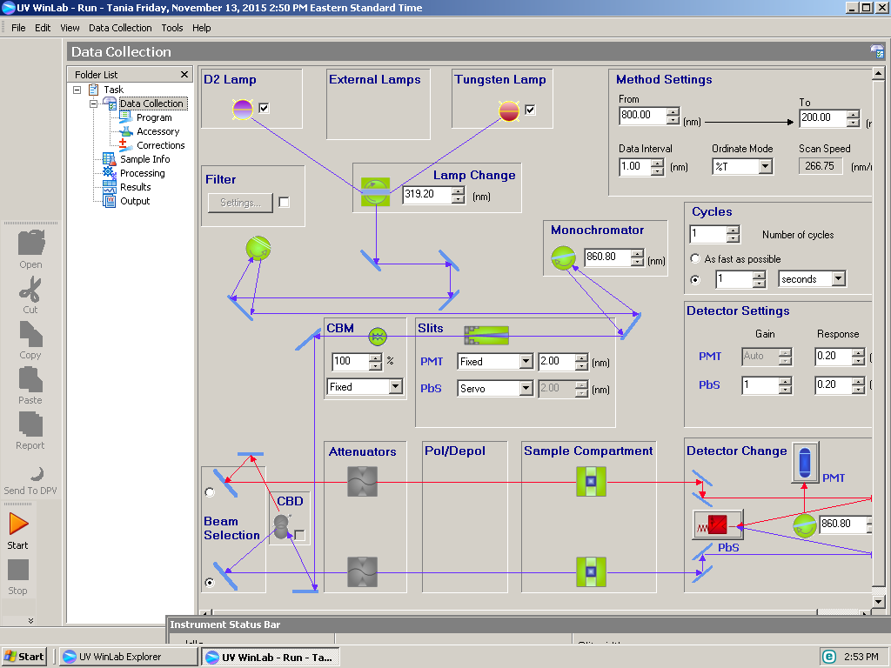891x668 pixels.
Task: Close the Folder List panel
Action: click(184, 75)
